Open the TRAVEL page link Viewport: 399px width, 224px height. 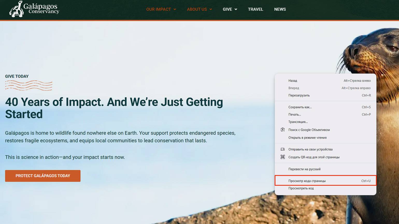click(255, 9)
